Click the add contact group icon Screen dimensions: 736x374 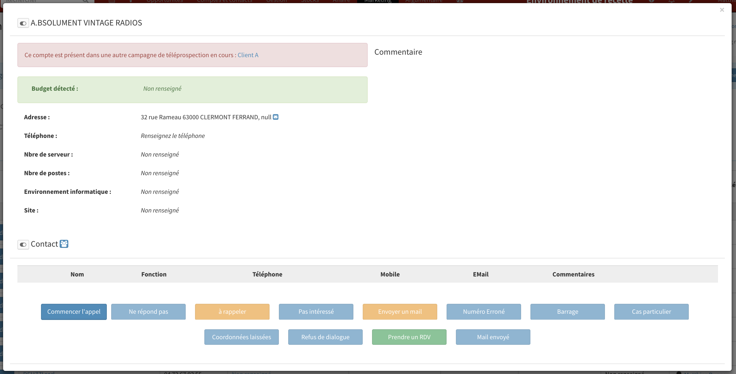click(64, 244)
